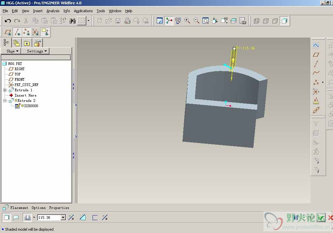The image size is (333, 233).
Task: Open the Tools menu
Action: [x=101, y=11]
